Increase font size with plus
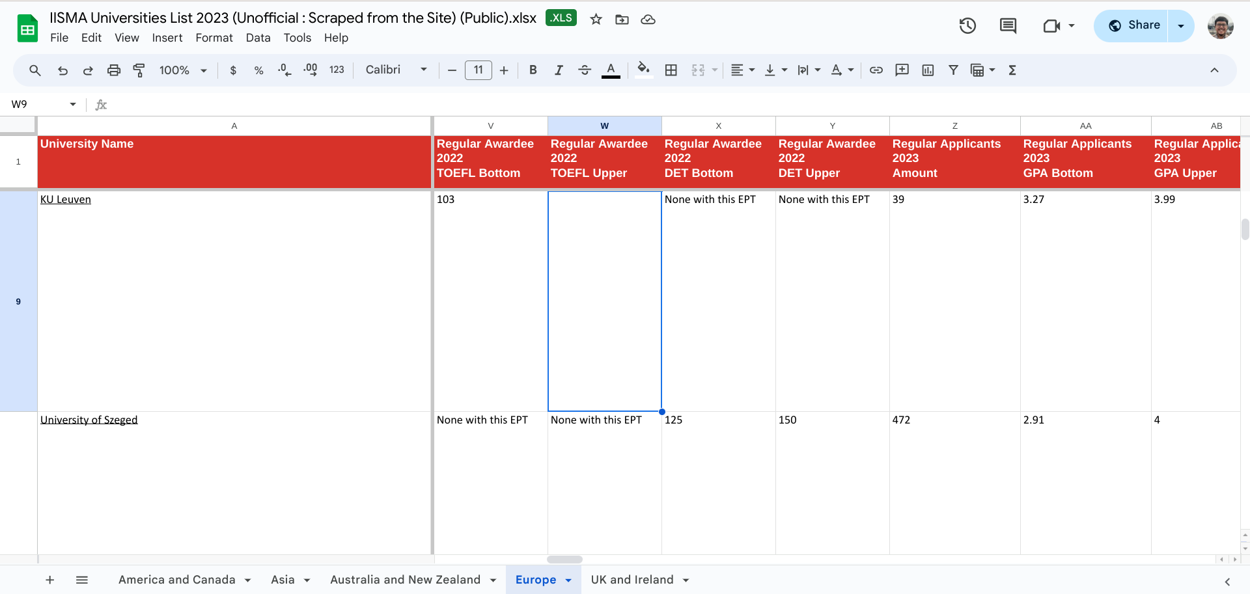This screenshot has width=1250, height=594. (x=504, y=70)
